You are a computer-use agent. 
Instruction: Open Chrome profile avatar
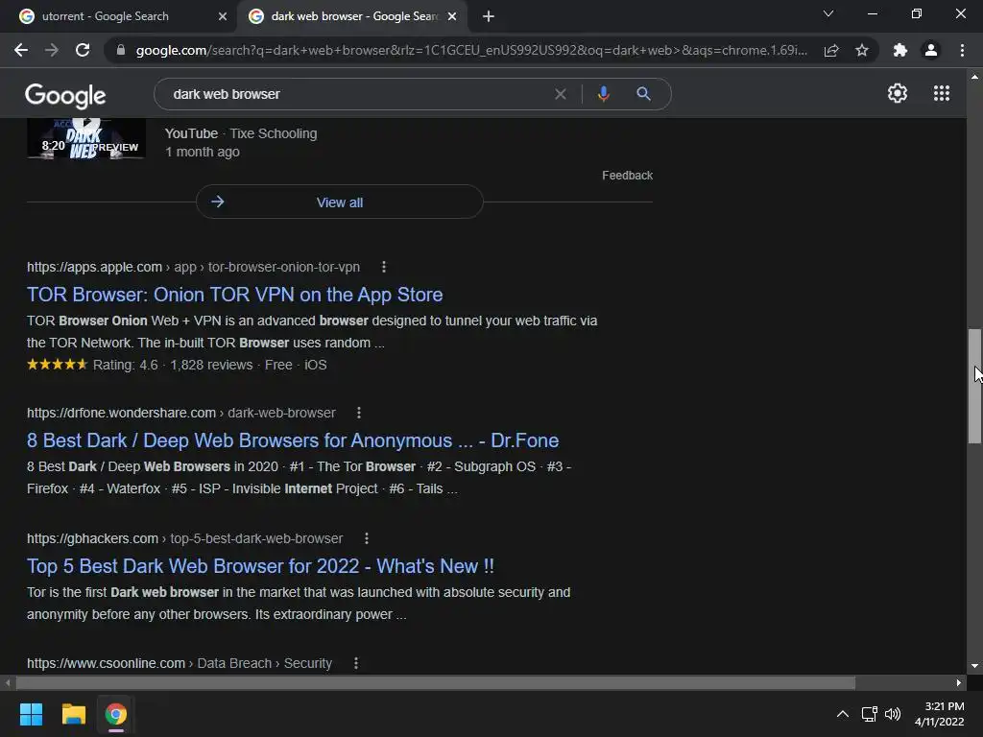click(931, 50)
